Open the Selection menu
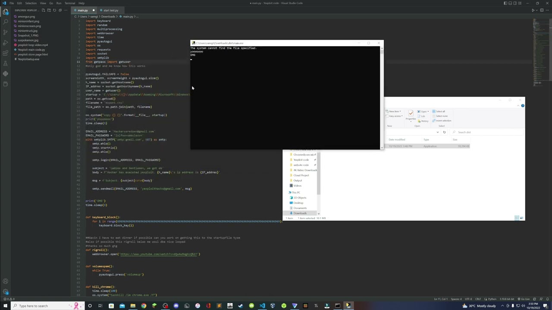 31,3
